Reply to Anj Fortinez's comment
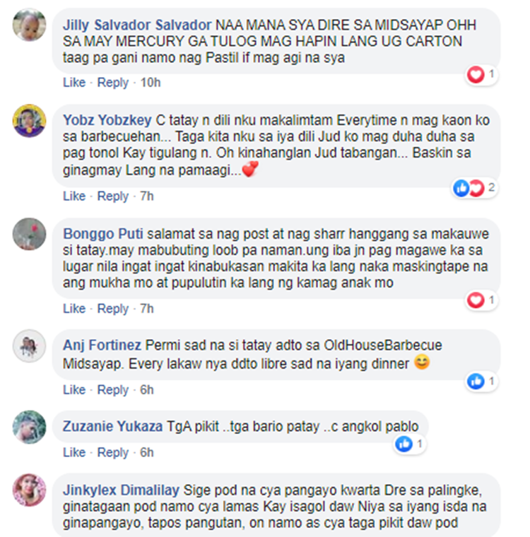The width and height of the screenshot is (530, 537). pos(113,390)
